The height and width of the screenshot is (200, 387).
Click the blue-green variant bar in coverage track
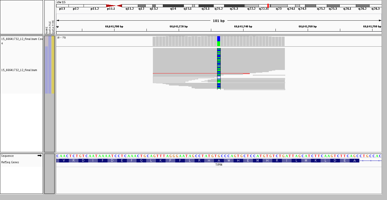point(218,41)
